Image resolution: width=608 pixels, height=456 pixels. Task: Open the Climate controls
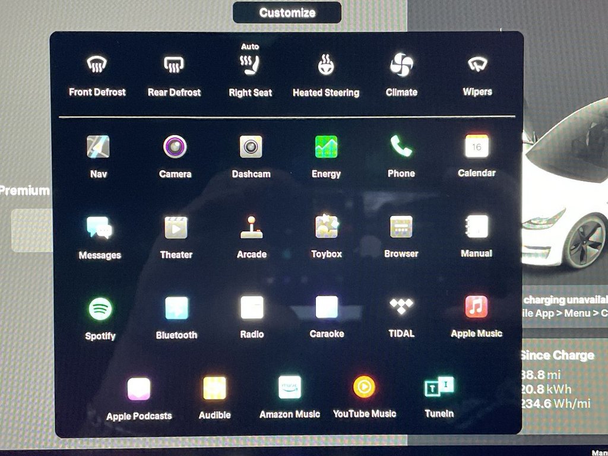pos(401,65)
